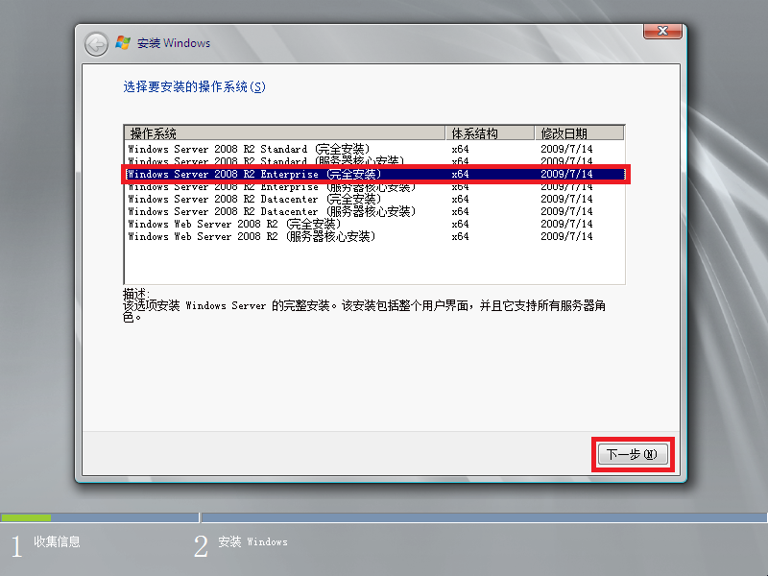Click the 选择要安装的操作系统 (S) label
Viewport: 768px width, 576px height.
point(195,87)
